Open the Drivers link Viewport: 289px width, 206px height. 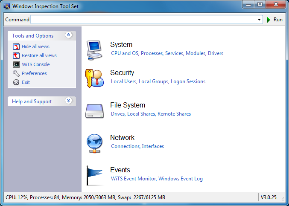click(x=216, y=53)
